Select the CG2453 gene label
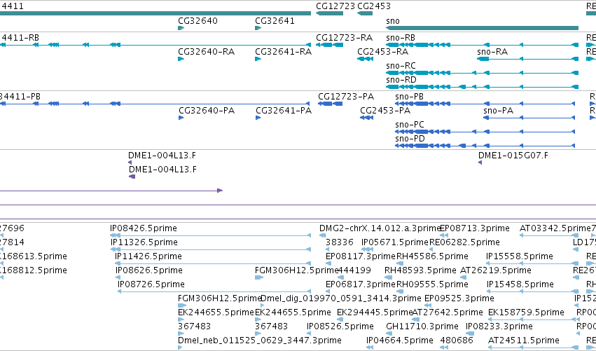 [374, 6]
